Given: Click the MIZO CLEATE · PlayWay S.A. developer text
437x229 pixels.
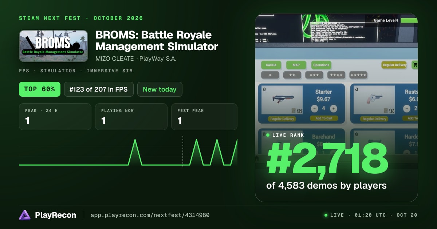Looking at the screenshot, I should pyautogui.click(x=136, y=59).
